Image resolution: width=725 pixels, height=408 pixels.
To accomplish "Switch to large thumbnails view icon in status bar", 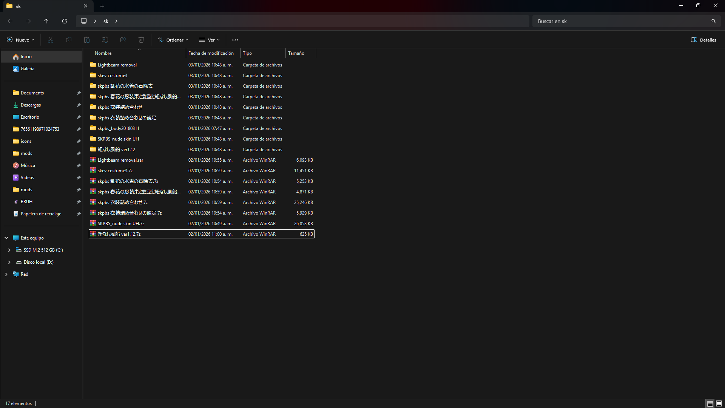I will pos(719,403).
